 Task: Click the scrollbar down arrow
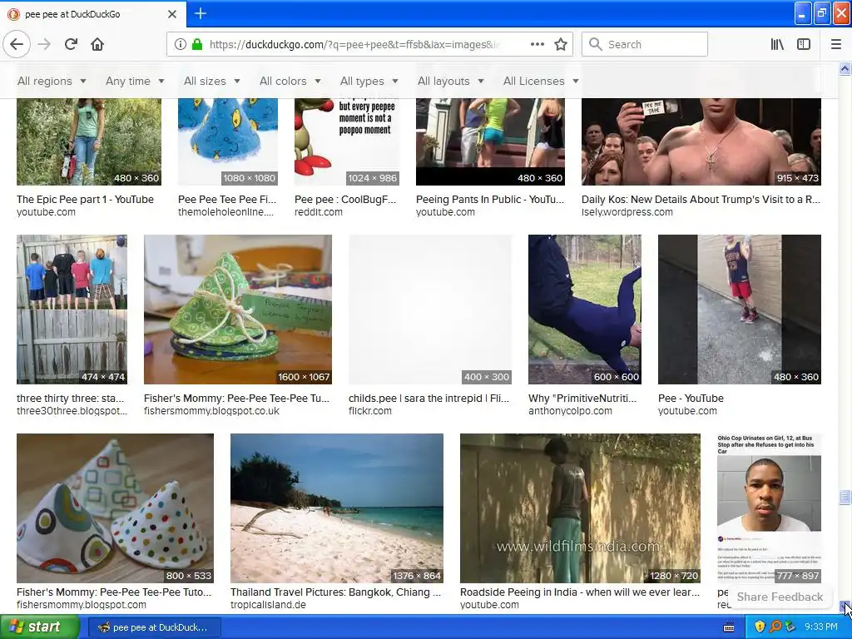coord(845,607)
